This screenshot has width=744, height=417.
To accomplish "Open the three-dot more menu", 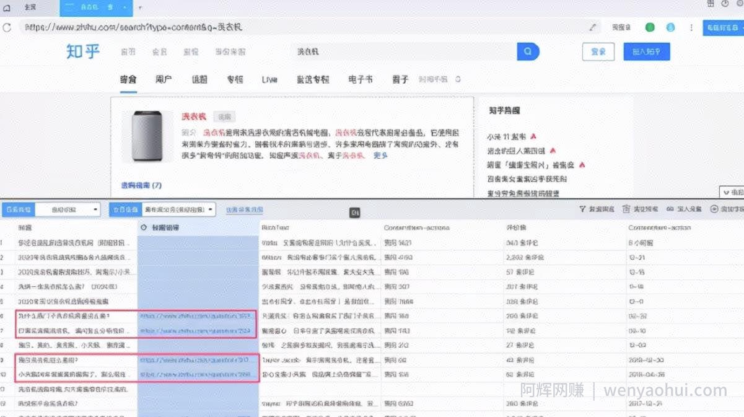I will 691,27.
